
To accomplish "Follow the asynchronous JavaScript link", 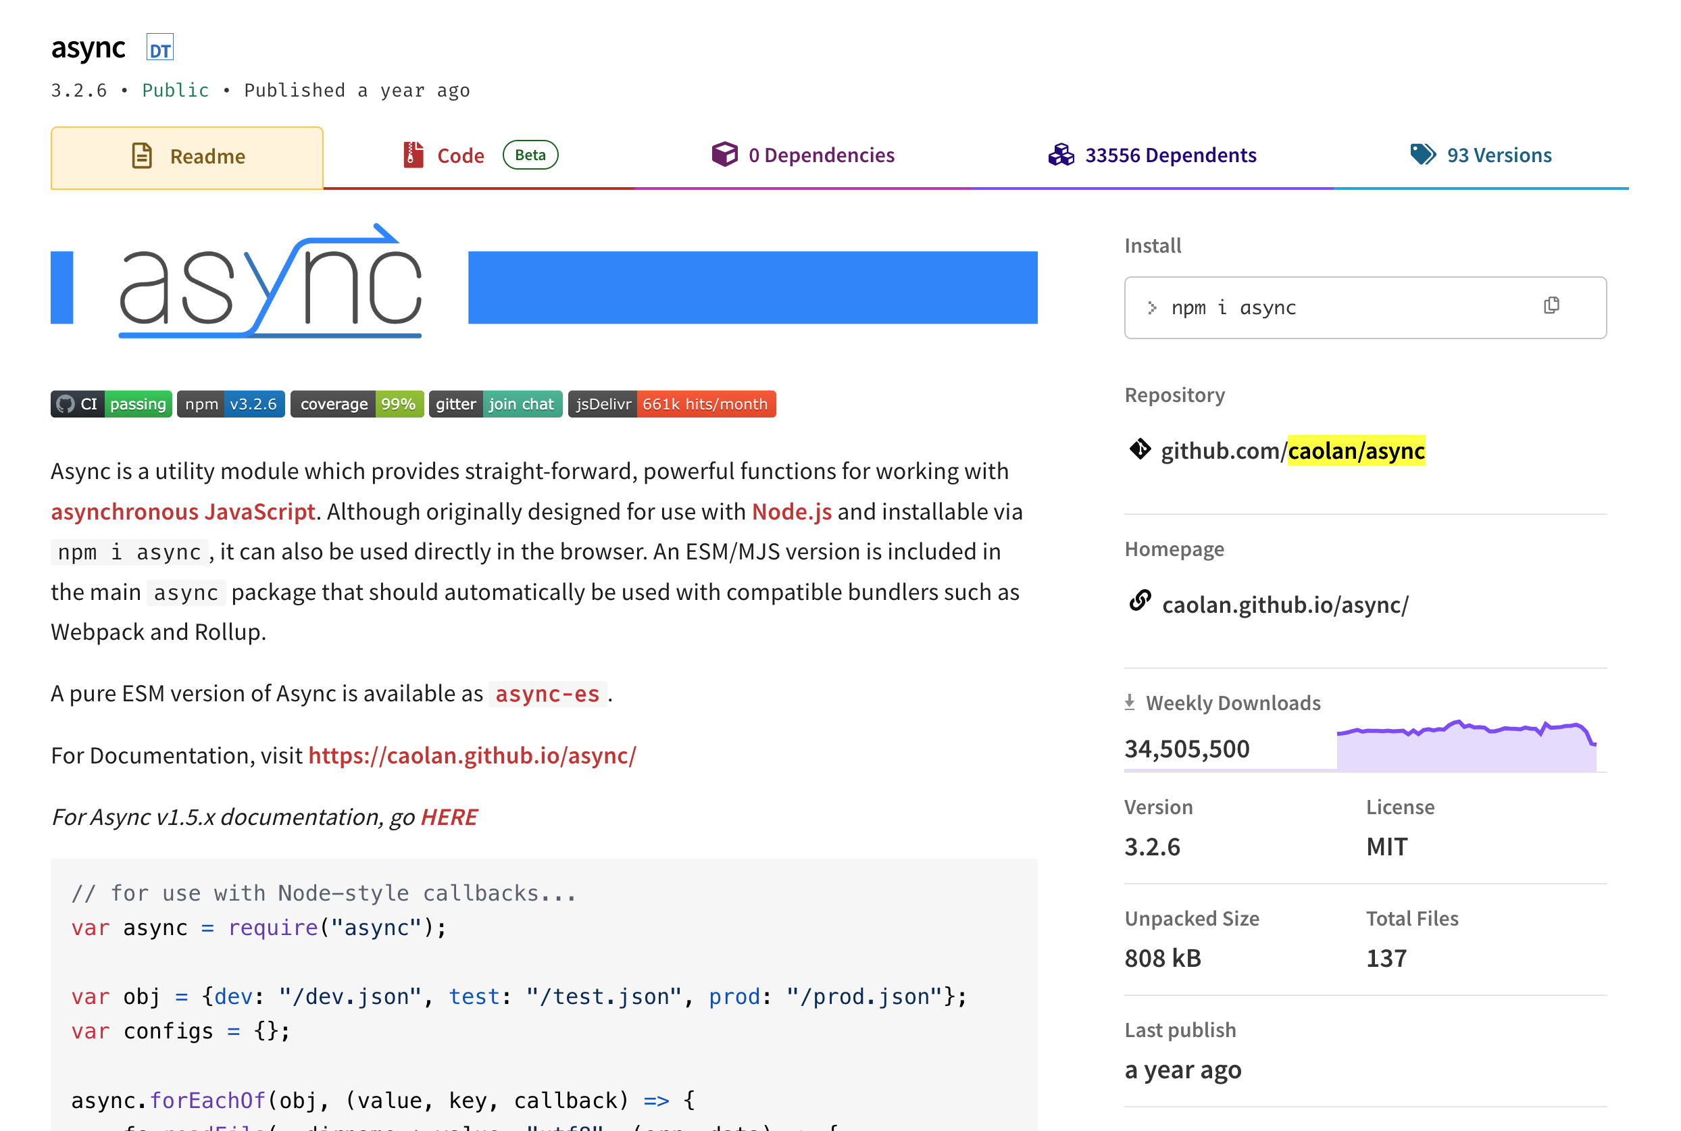I will coord(183,511).
